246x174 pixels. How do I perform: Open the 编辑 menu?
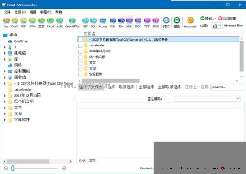(x=33, y=12)
